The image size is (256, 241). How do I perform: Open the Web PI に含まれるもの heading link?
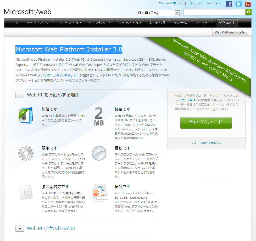[51, 228]
